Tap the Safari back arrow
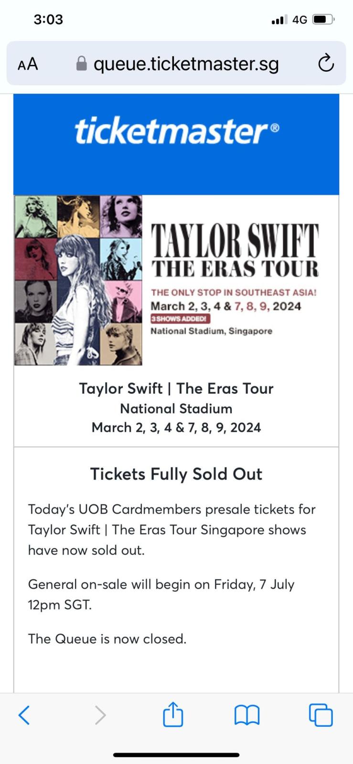The width and height of the screenshot is (353, 764). pyautogui.click(x=24, y=715)
